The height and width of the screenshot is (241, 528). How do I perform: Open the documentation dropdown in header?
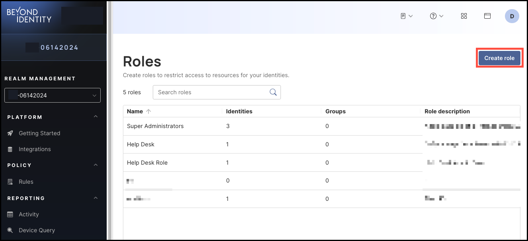pos(407,16)
